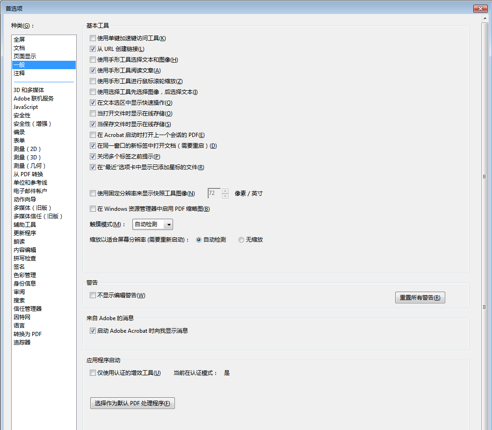Screen dimensions: 492x430
Task: Tick 不显示编辑警告 checkbox
Action: 93,295
